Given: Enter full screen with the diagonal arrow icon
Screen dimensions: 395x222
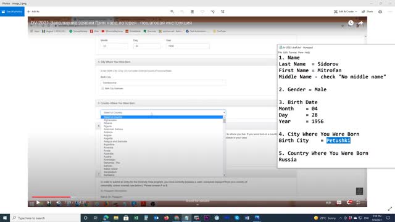Looking at the screenshot, I should click(x=389, y=208).
